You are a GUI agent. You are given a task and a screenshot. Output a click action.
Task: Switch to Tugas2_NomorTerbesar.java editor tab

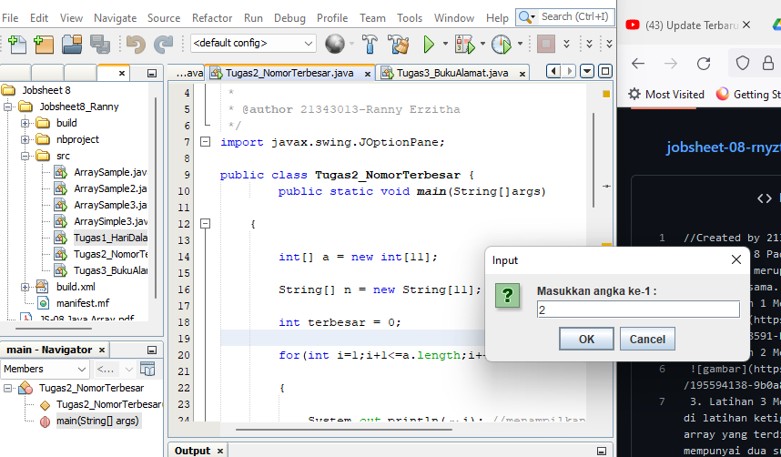(289, 73)
